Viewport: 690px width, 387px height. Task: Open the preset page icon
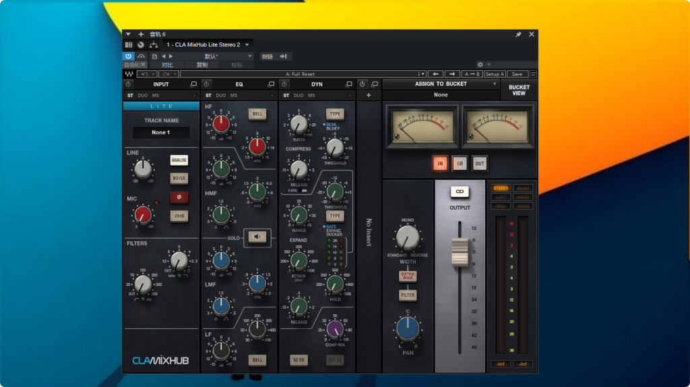coord(154,57)
